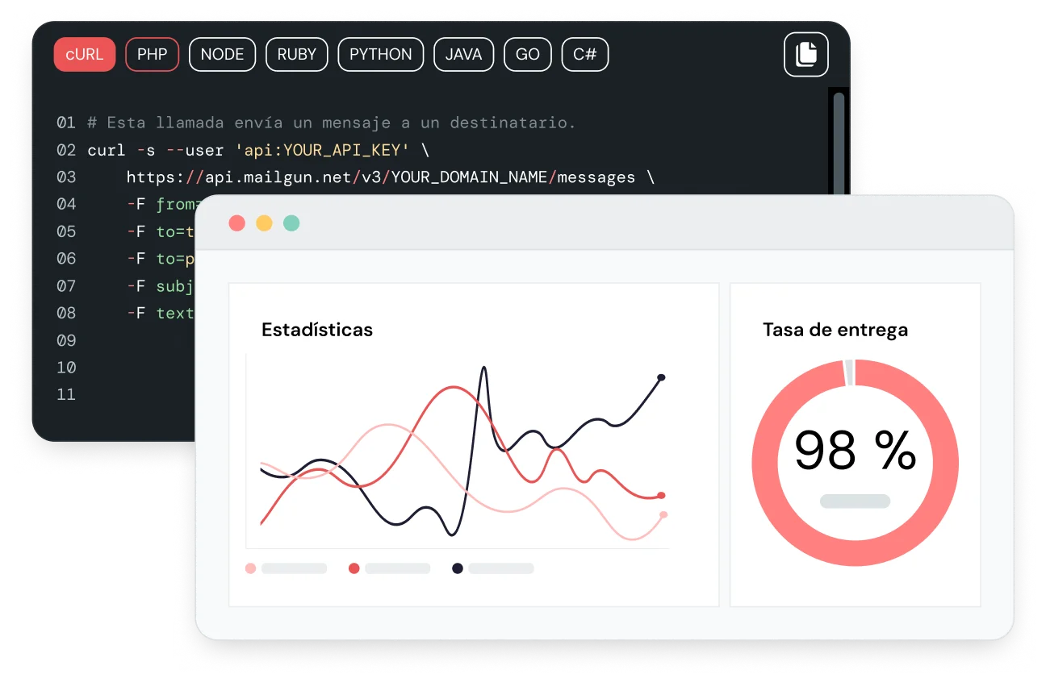Click the Tasa de entrega heading

[835, 330]
